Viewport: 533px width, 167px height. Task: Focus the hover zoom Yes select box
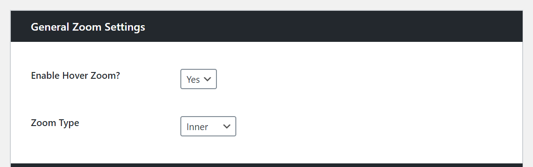(198, 79)
